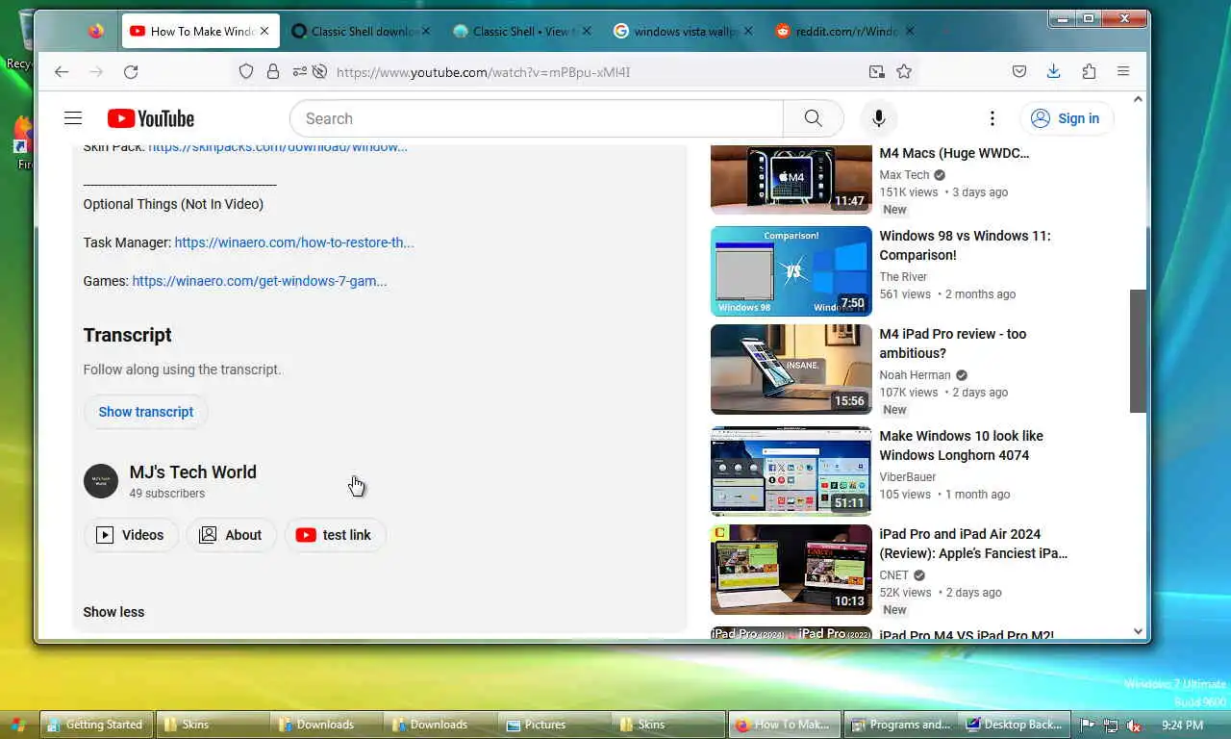
Task: Open tracking protection shield icon
Action: tap(246, 71)
